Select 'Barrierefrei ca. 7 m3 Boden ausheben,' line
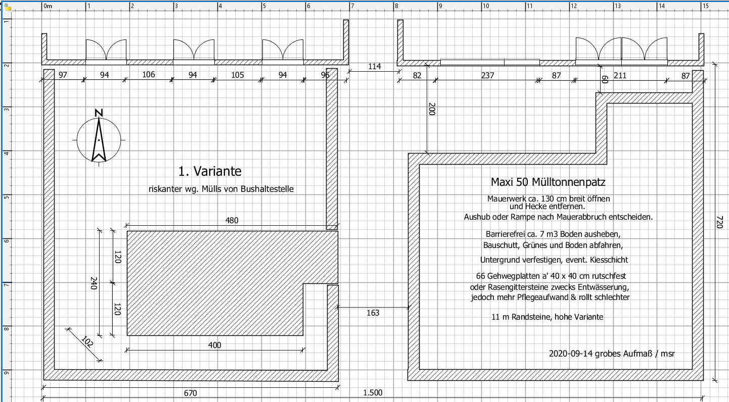The image size is (729, 402). [x=553, y=234]
